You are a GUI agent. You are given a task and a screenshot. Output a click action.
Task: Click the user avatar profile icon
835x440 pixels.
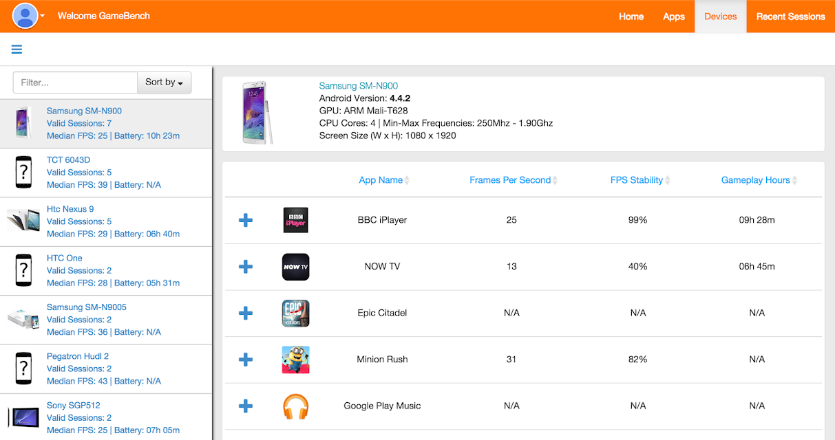[25, 16]
